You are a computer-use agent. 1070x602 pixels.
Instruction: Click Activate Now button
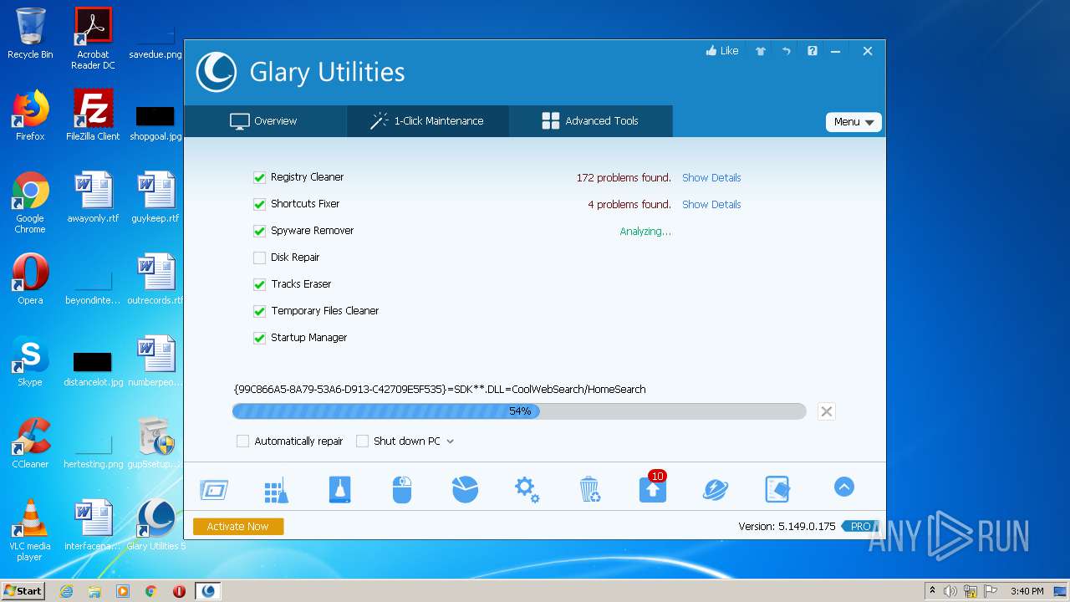coord(238,527)
